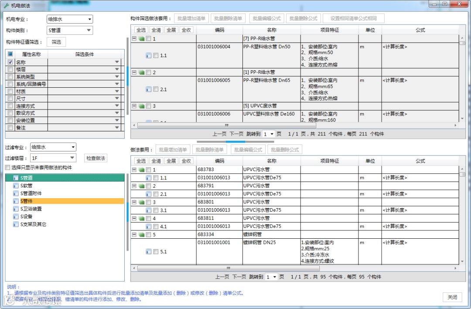The height and width of the screenshot is (309, 471).
Task: Click green icon of bottom row 683334
Action: pyautogui.click(x=141, y=235)
